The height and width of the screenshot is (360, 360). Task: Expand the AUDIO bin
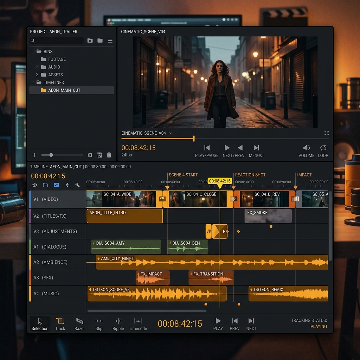pos(37,67)
